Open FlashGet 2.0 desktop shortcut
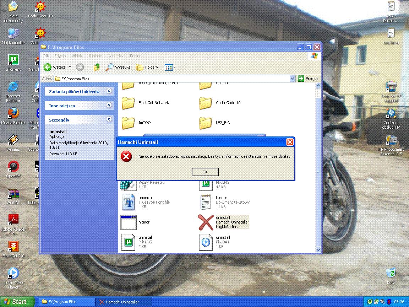 13,249
